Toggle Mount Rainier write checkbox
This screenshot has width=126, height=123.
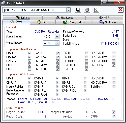[29, 87]
